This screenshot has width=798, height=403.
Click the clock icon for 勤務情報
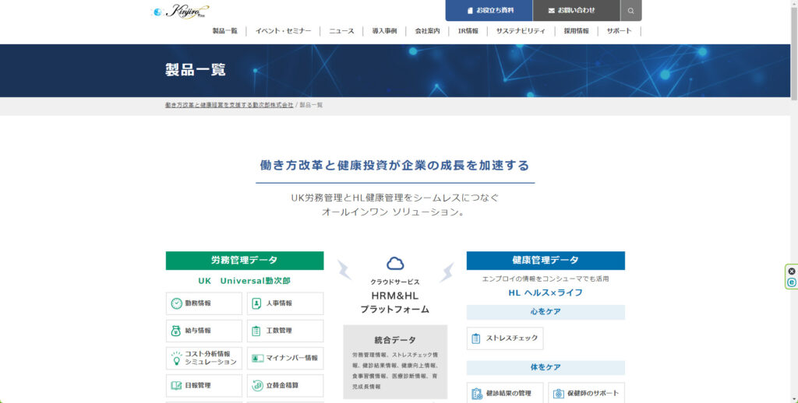176,303
